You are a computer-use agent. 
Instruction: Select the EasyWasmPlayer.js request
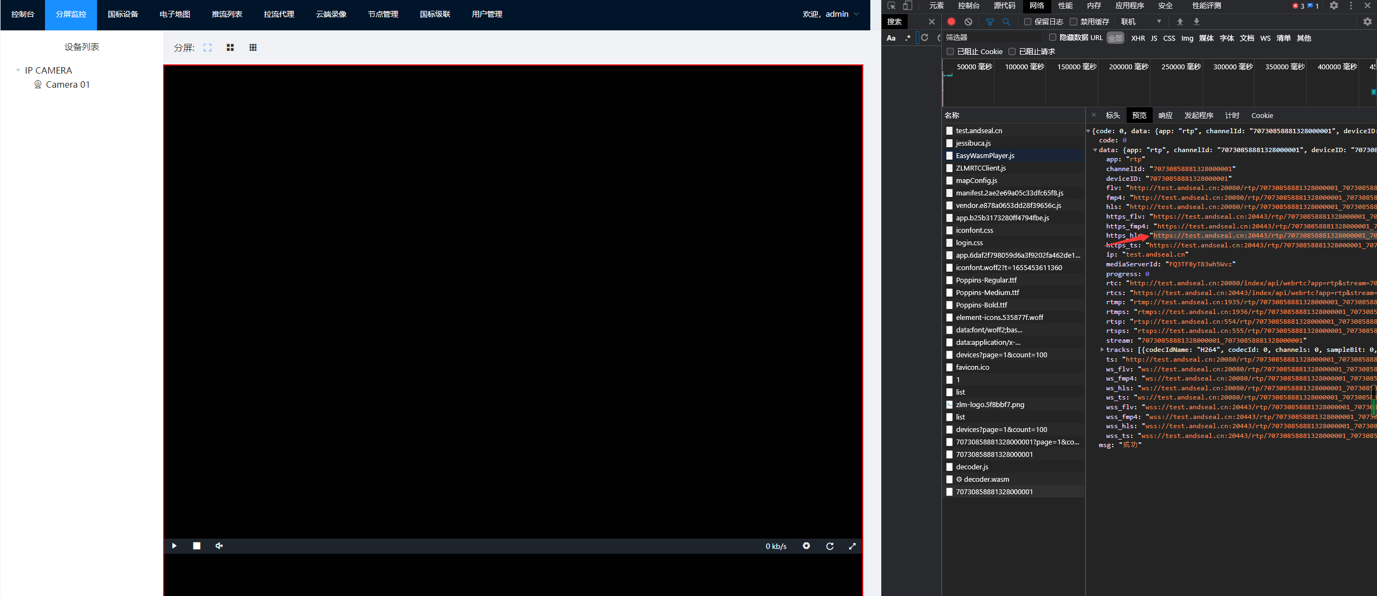(985, 155)
